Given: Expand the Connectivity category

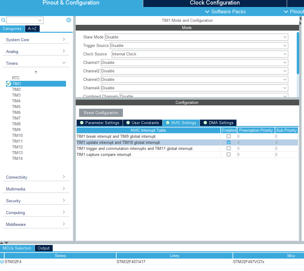Looking at the screenshot, I should click(x=36, y=177).
